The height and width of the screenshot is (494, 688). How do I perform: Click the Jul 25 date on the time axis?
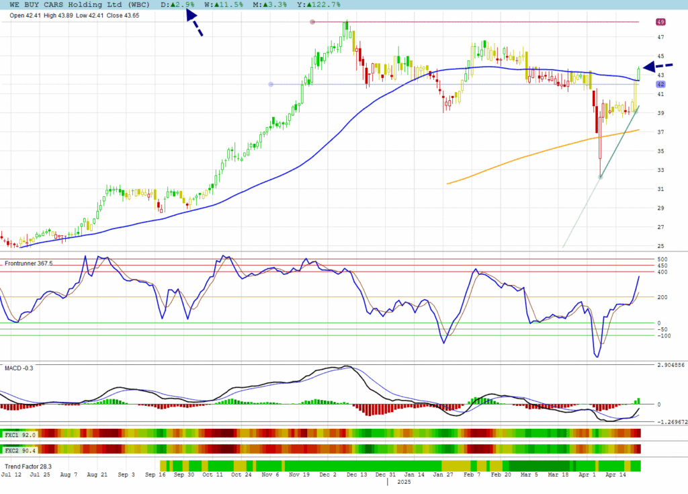(40, 475)
